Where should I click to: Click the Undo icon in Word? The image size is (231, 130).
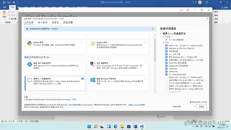pyautogui.click(x=8, y=2)
